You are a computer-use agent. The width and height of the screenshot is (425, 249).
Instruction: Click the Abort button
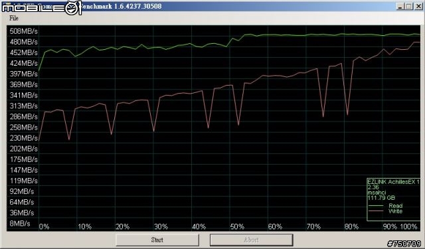click(251, 240)
